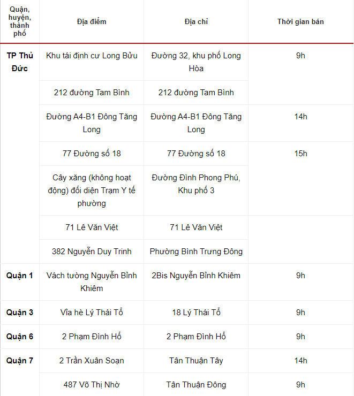Screen dimensions: 354x396
Task: Click the 'Cây xăng (không hoạt động)' location cell
Action: 92,191
